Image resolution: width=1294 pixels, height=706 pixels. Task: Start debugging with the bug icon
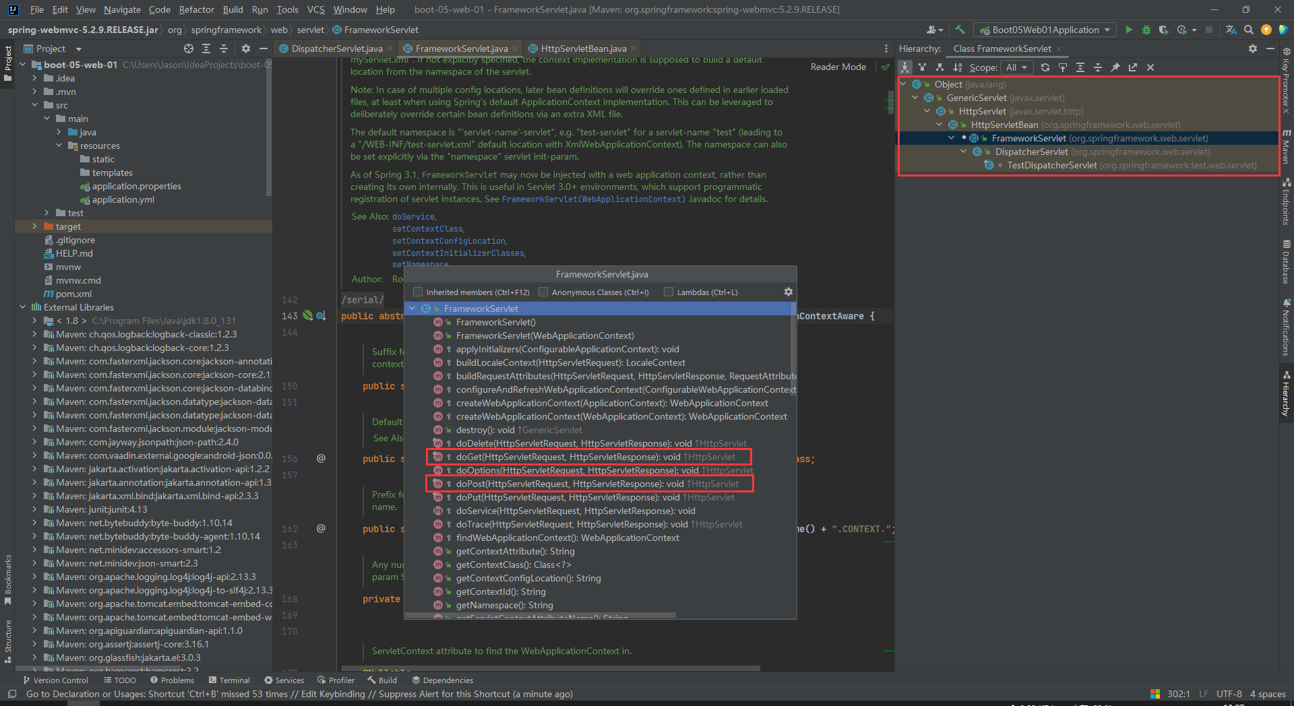pyautogui.click(x=1146, y=30)
